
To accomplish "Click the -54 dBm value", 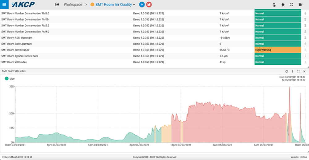I will [x=225, y=38].
